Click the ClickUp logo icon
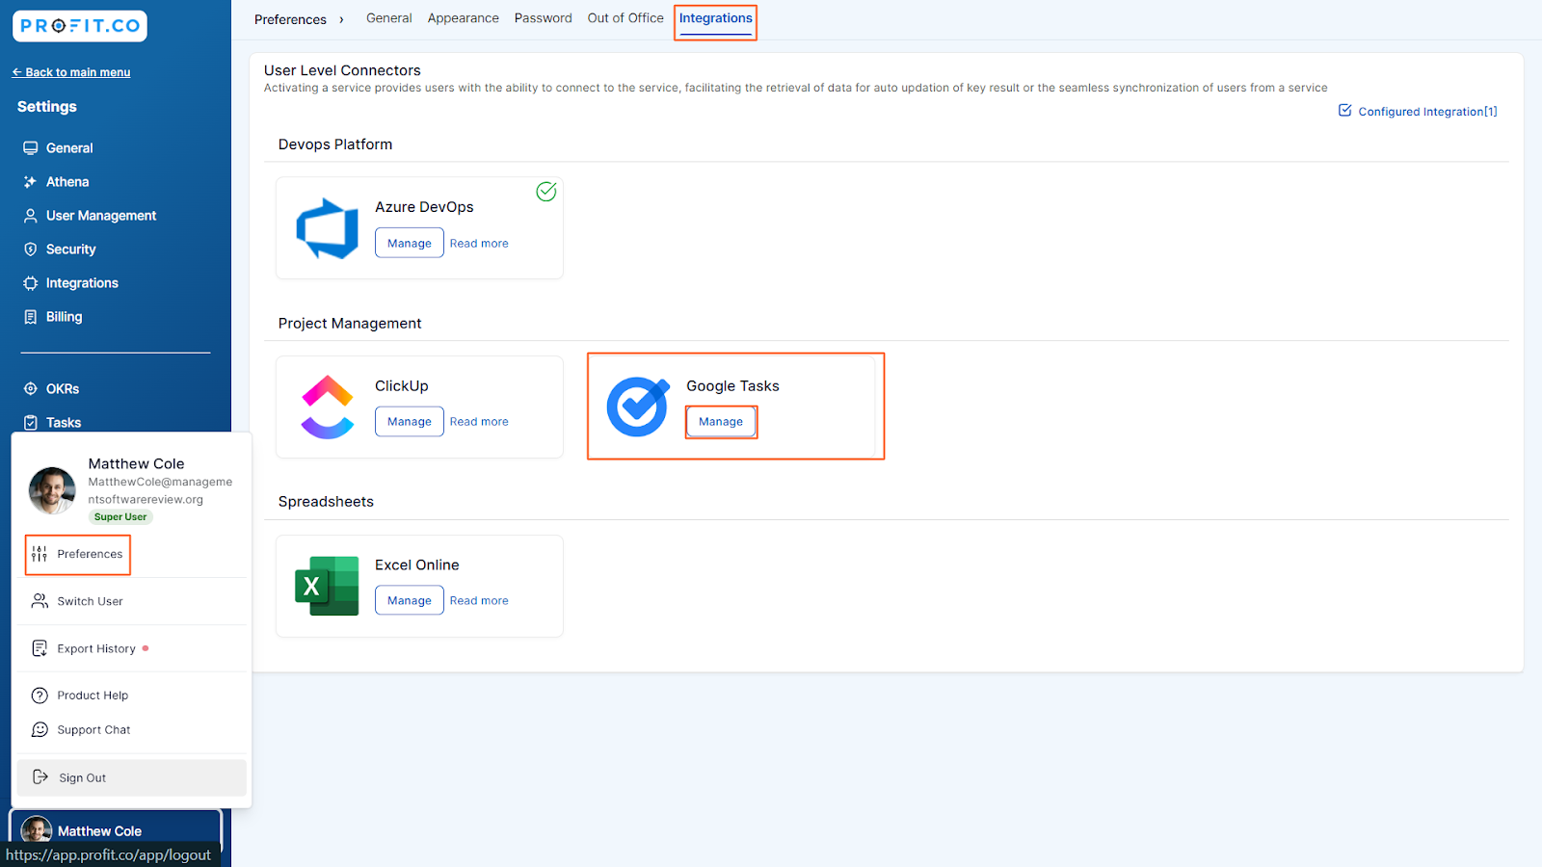This screenshot has height=867, width=1542. tap(328, 407)
